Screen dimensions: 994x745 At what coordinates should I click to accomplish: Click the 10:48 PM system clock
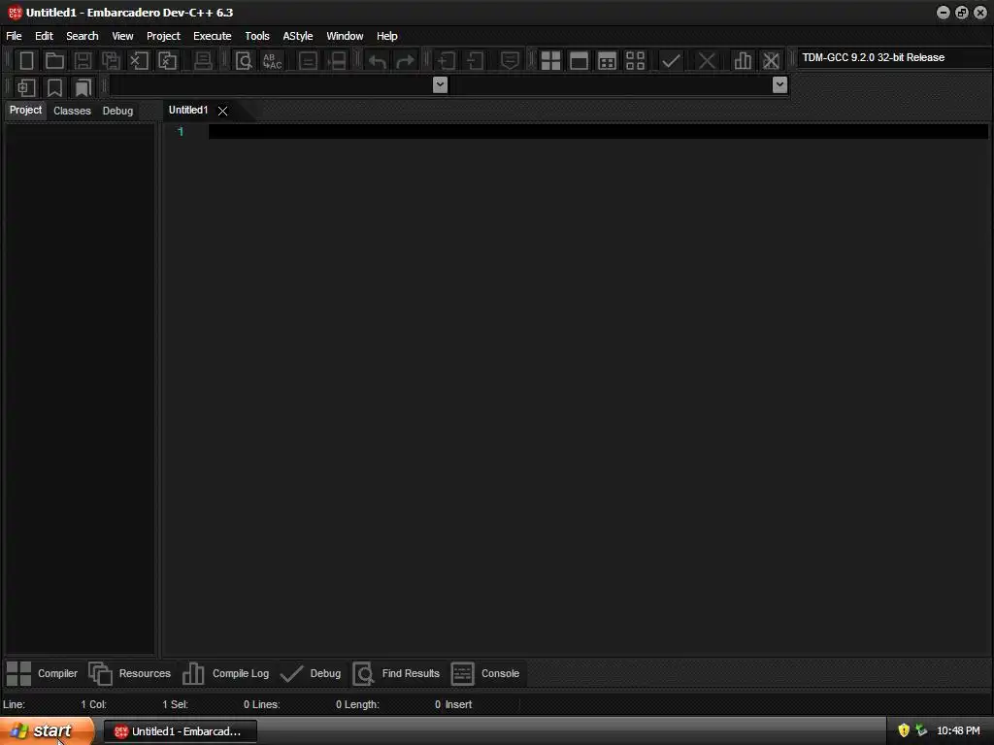(x=958, y=731)
